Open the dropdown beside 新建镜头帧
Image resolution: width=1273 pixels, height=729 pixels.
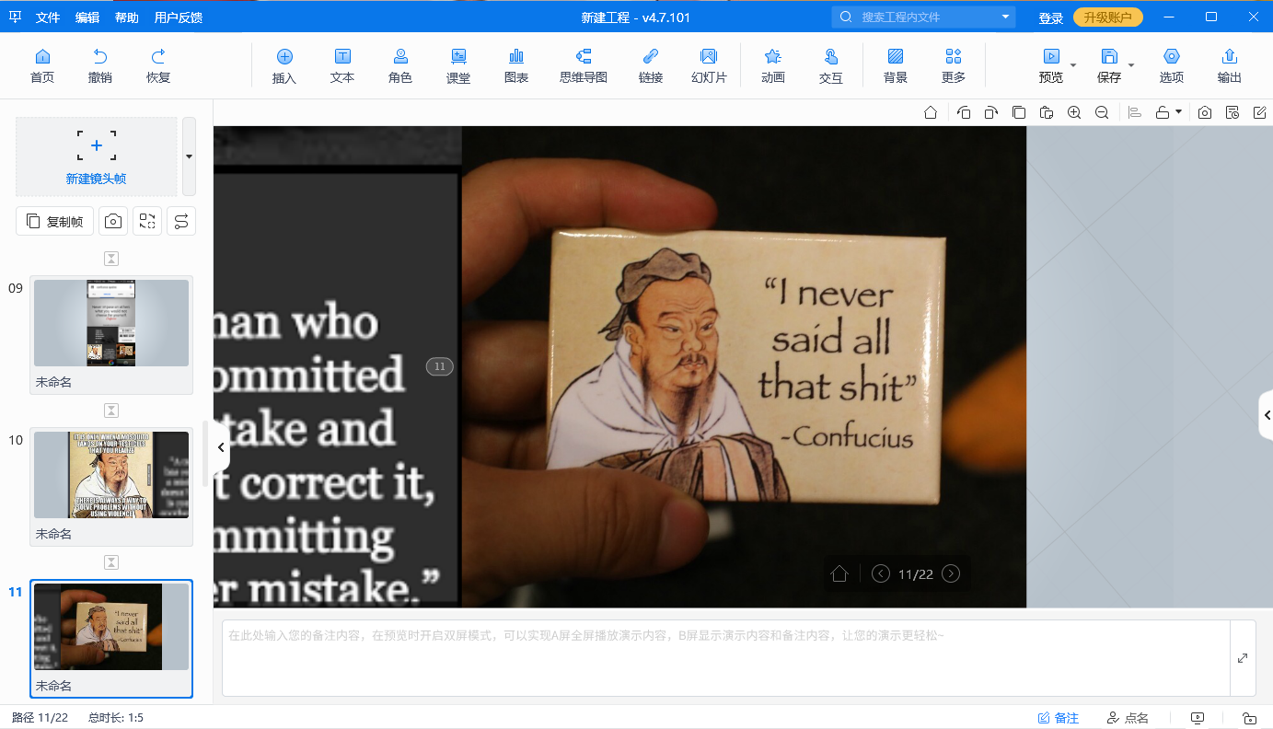(189, 156)
